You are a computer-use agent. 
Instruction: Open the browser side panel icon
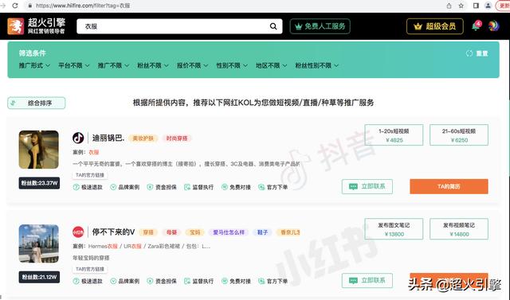click(476, 6)
